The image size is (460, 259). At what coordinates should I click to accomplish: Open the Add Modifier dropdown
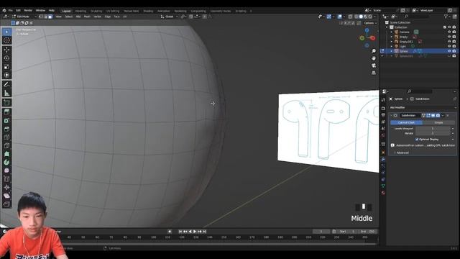tap(423, 107)
